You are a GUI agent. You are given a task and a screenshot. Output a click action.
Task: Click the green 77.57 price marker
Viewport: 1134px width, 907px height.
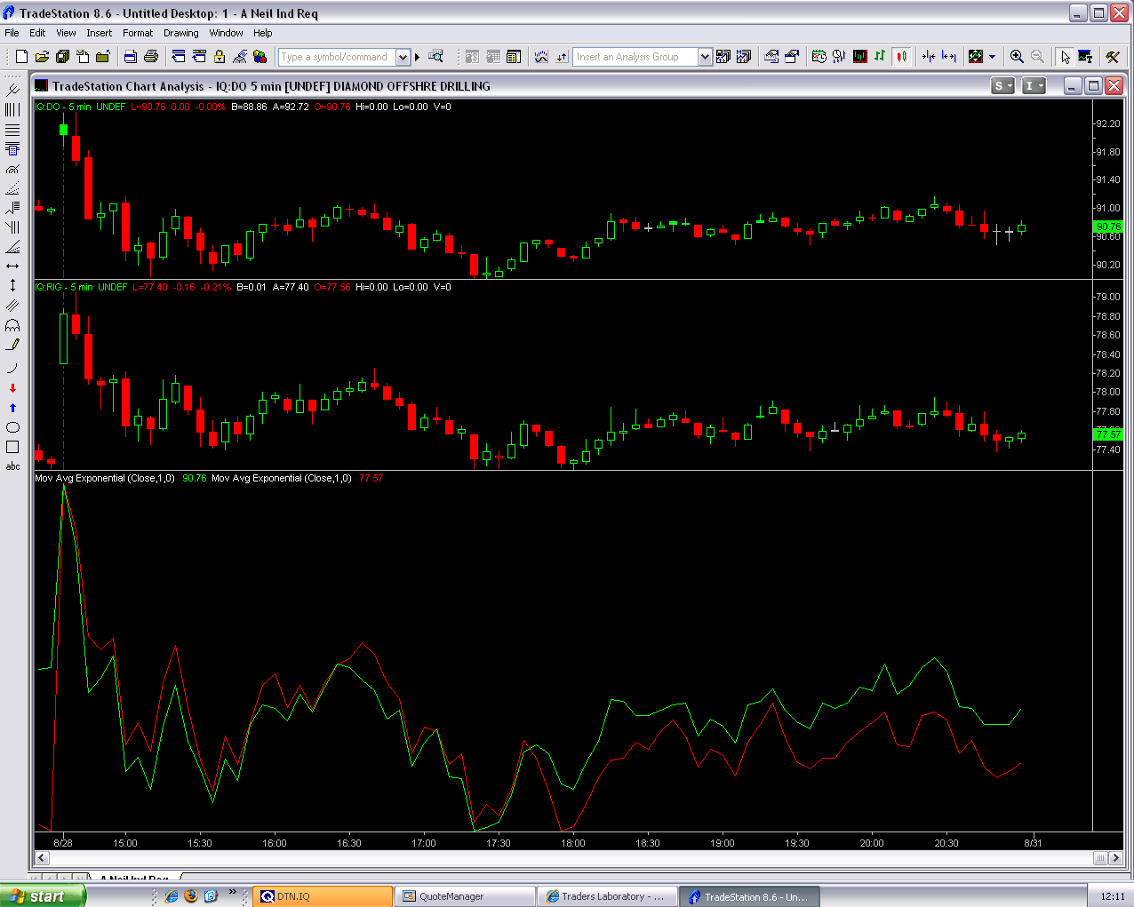[x=1108, y=434]
